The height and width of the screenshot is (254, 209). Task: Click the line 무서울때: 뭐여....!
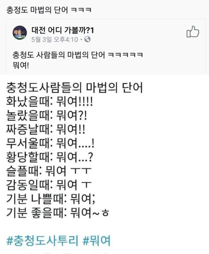coord(50,143)
